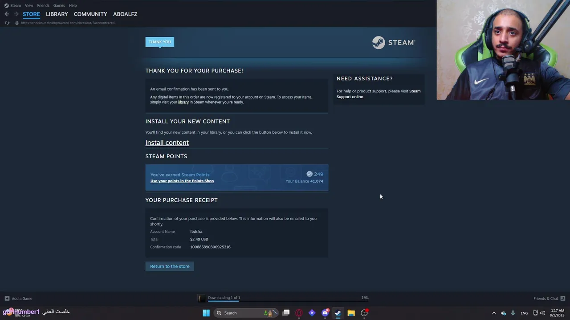Screen dimensions: 570x320
Task: Click the downloading game thumbnail
Action: tap(202, 298)
